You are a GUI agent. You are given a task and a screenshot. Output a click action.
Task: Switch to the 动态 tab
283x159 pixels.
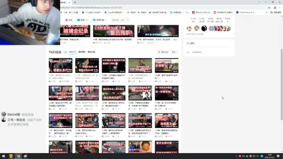click(69, 20)
